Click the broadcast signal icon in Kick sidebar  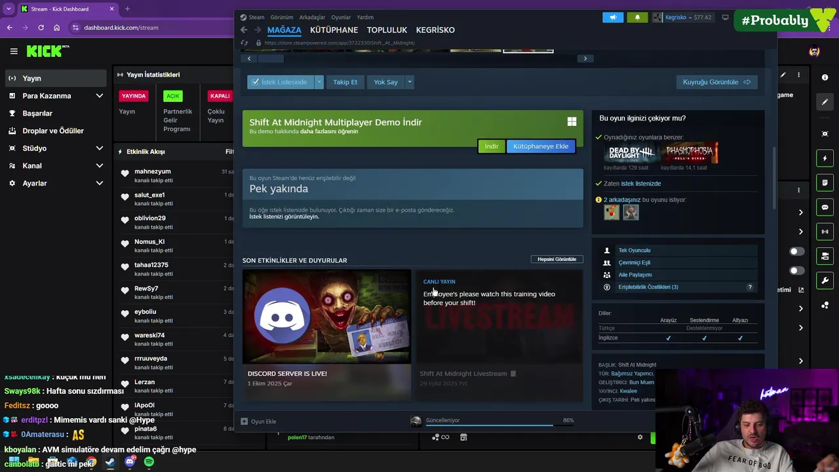pos(825,231)
